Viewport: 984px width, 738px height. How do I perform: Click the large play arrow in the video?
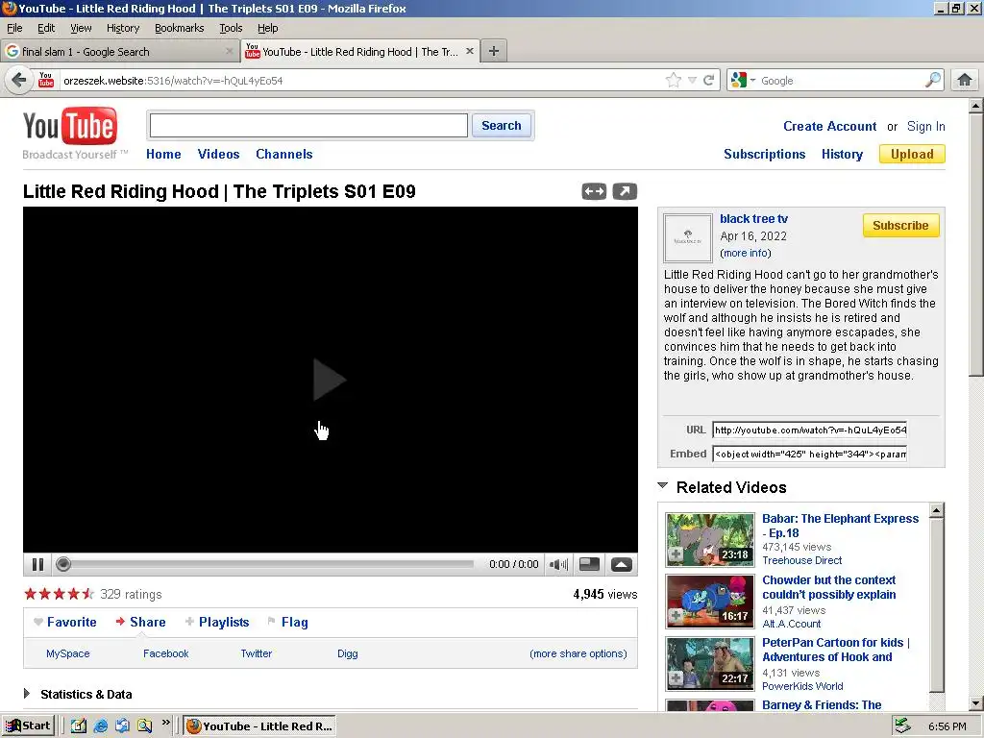(x=330, y=380)
